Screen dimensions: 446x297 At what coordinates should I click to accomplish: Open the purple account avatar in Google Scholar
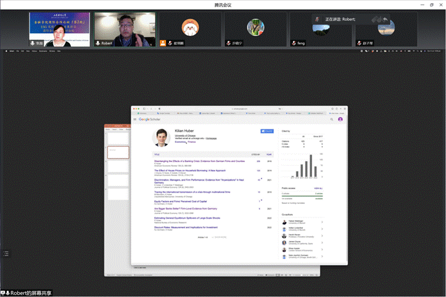pyautogui.click(x=340, y=119)
